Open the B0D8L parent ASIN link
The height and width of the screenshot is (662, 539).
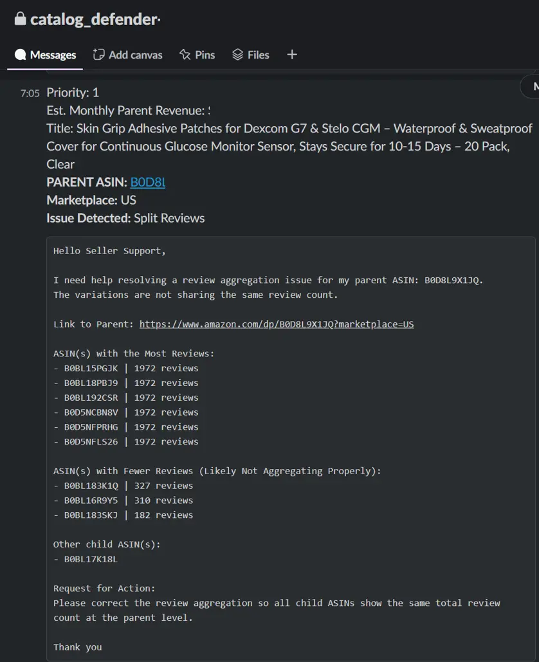coord(147,181)
